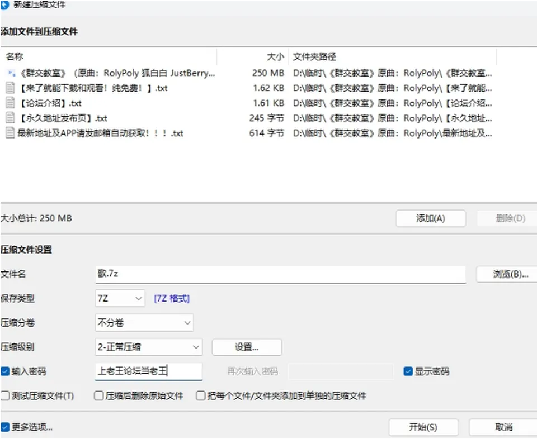The height and width of the screenshot is (439, 537).
Task: Click the file icon for 【论坛介绍】.txt
Action: [10, 103]
